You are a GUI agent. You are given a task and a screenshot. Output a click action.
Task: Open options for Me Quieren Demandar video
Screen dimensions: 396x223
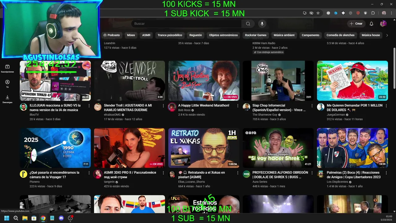pyautogui.click(x=386, y=106)
